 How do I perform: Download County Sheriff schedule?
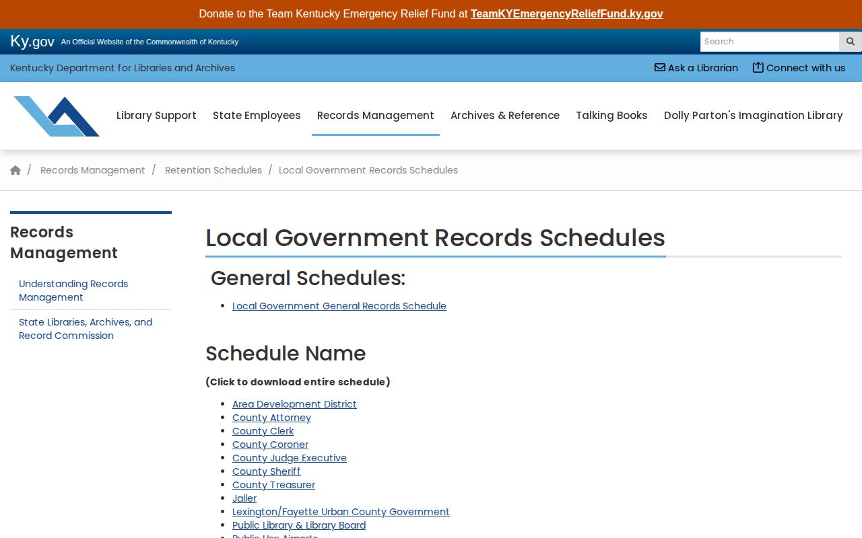tap(266, 471)
